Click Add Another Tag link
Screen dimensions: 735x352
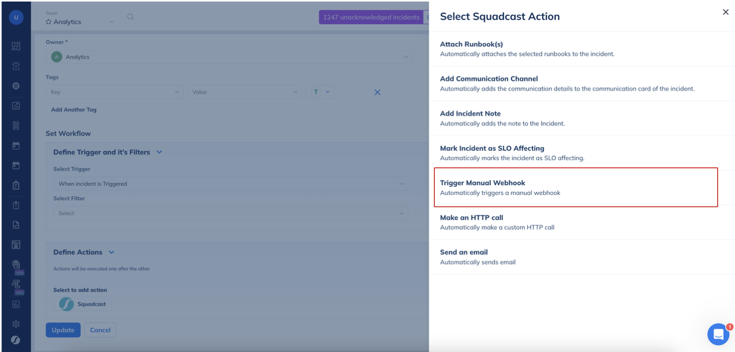pyautogui.click(x=73, y=110)
